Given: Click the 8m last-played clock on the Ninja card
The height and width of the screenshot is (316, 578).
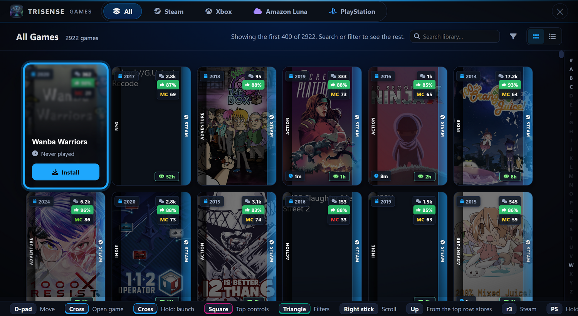Looking at the screenshot, I should (x=380, y=176).
